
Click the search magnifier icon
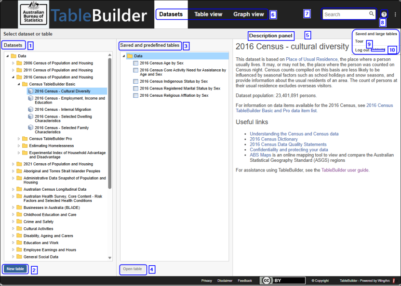[x=371, y=13]
